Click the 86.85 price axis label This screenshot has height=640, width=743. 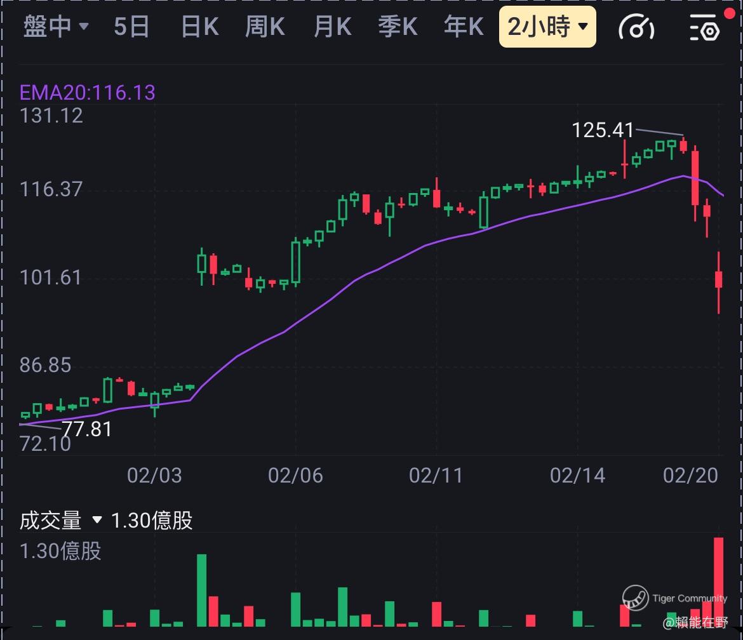coord(46,365)
